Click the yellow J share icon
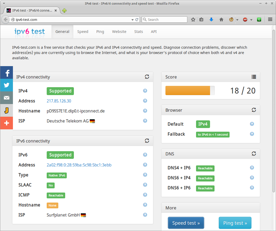 click(x=7, y=110)
